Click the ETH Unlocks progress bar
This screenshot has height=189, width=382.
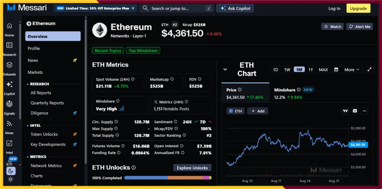pos(167,178)
